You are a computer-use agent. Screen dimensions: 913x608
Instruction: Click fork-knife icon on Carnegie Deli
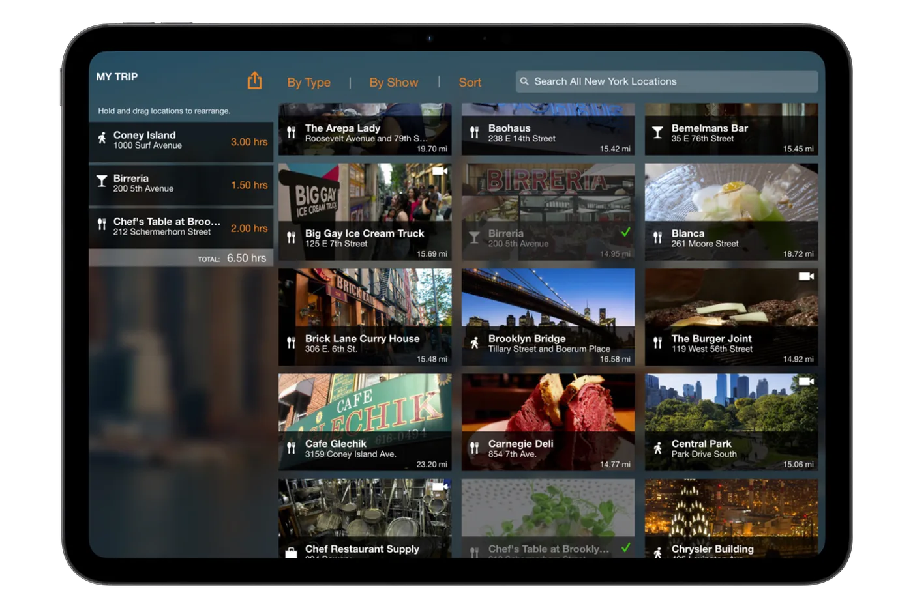tap(474, 448)
